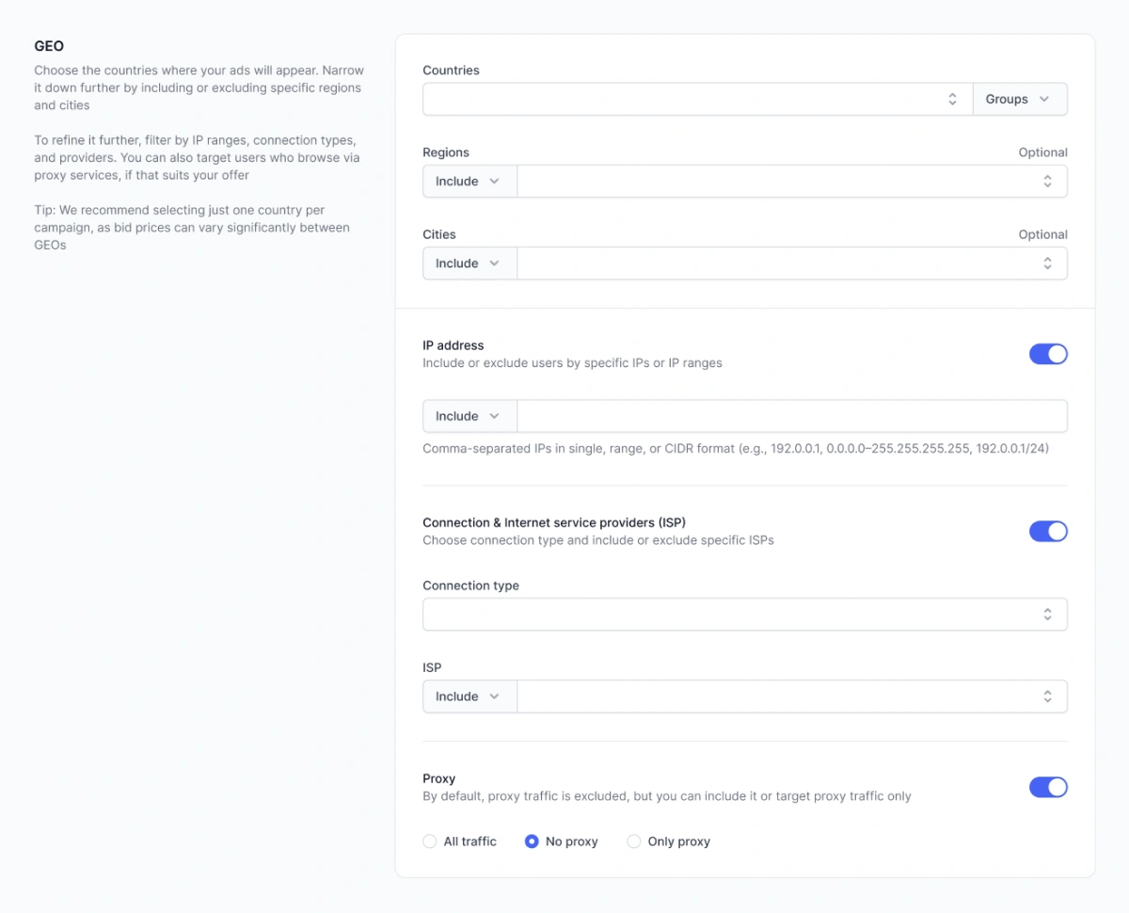1129x913 pixels.
Task: Expand the Countries selector chevron icon
Action: click(953, 98)
